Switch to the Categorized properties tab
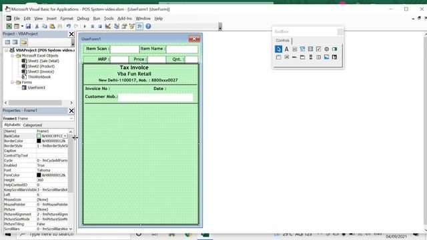This screenshot has height=240, width=427. click(33, 125)
